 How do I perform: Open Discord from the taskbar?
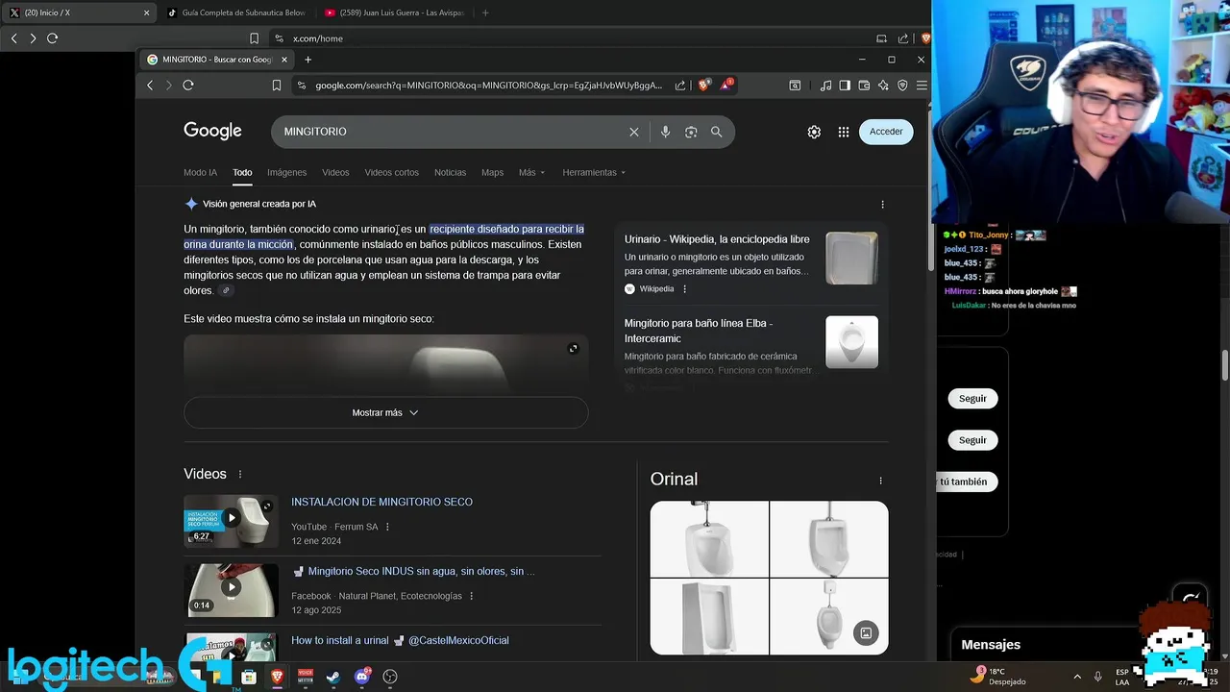click(362, 677)
